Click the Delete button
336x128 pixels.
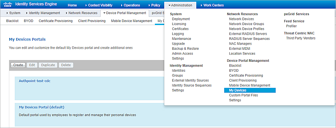pos(66,65)
